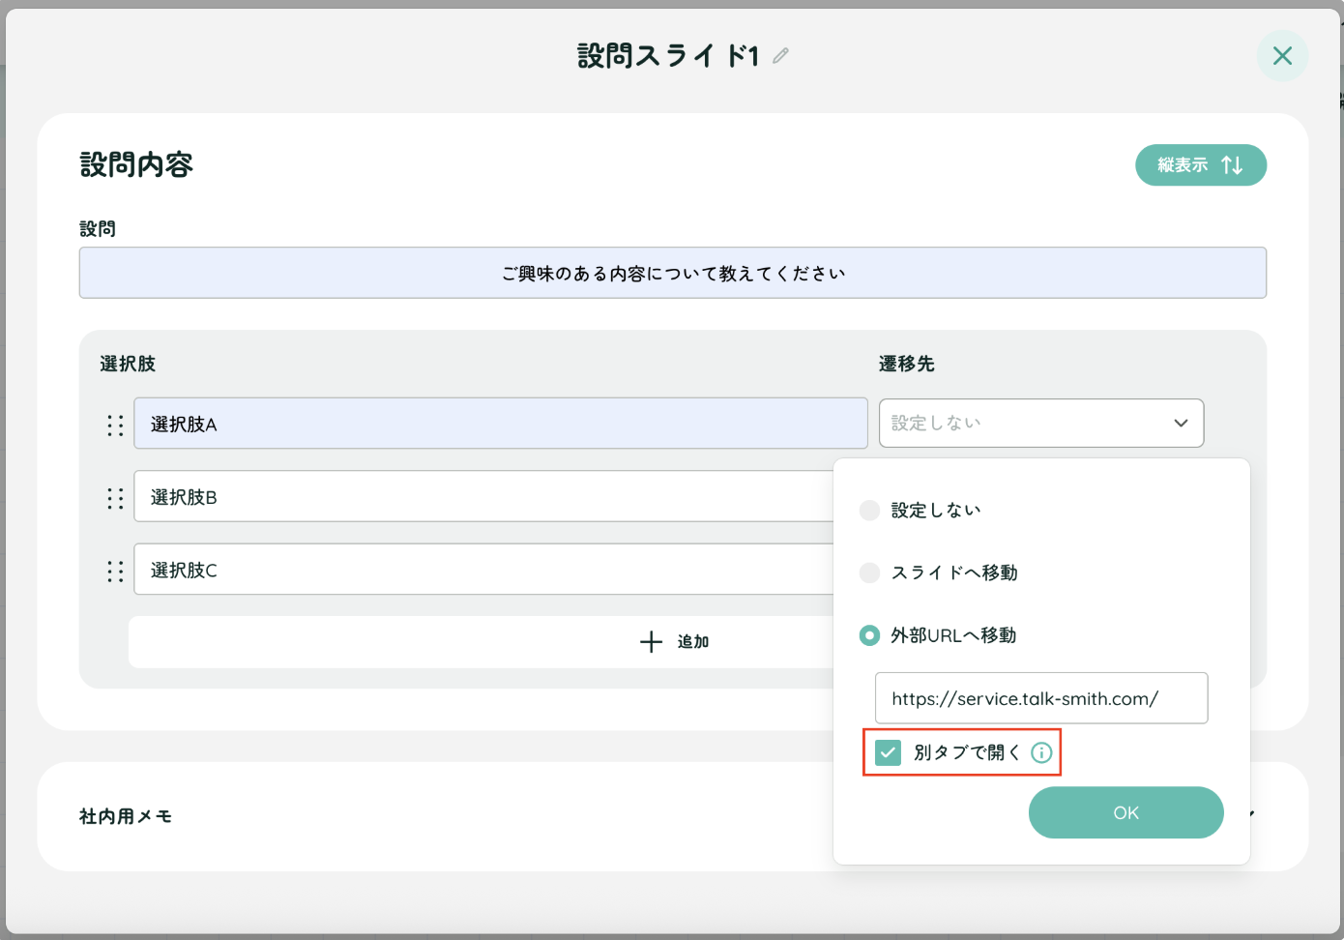This screenshot has height=940, width=1344.
Task: Select the 設定しない radio option
Action: tap(869, 511)
